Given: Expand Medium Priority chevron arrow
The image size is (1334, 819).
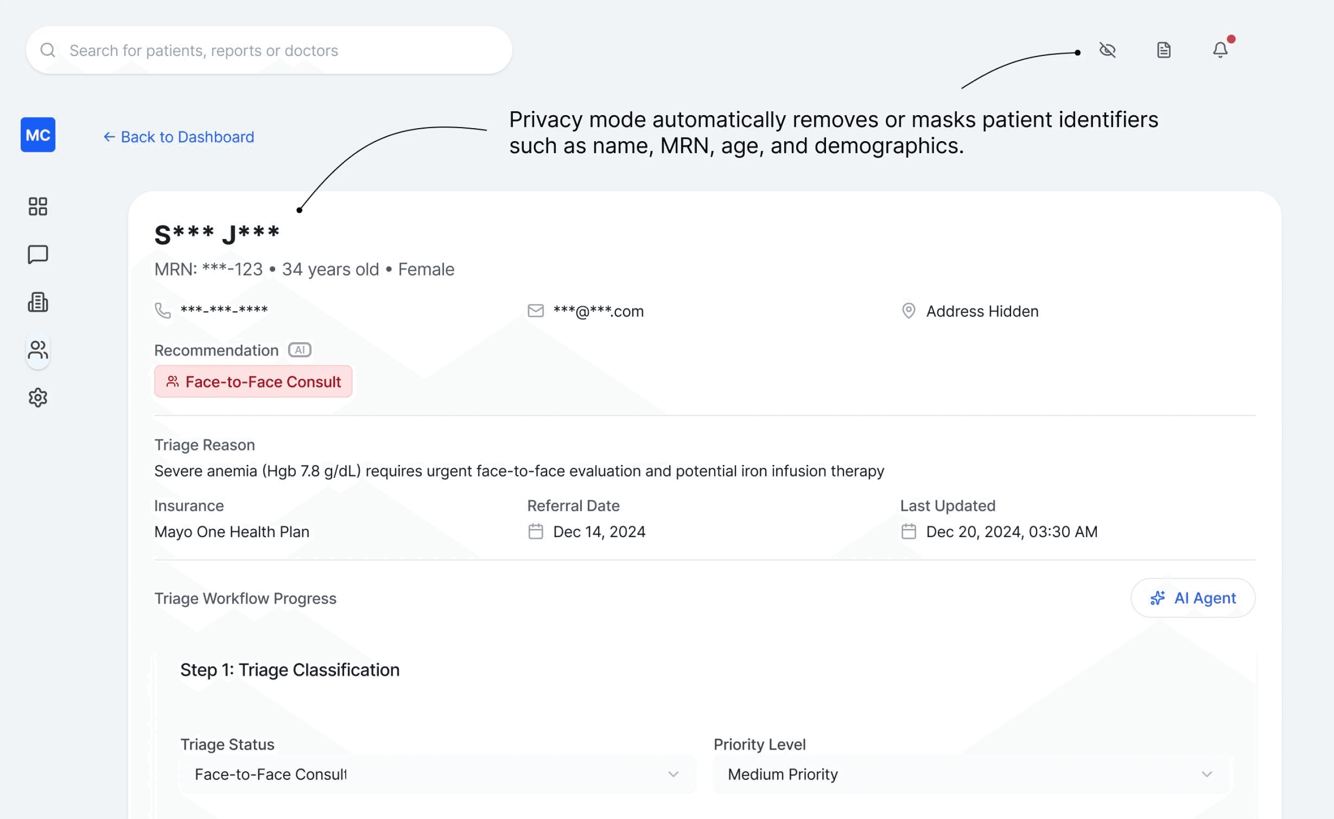Looking at the screenshot, I should 1206,774.
